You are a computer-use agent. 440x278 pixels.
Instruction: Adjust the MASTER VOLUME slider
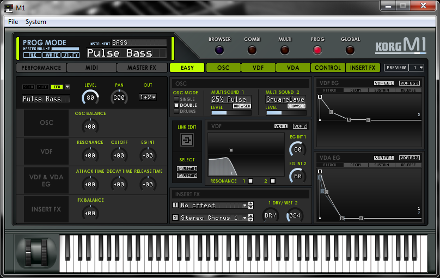click(x=65, y=49)
